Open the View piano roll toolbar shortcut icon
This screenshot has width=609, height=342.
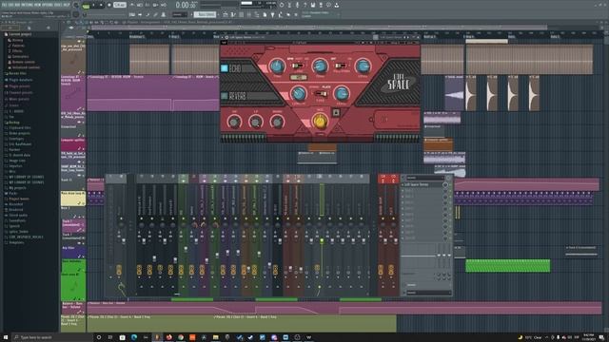pos(233,15)
